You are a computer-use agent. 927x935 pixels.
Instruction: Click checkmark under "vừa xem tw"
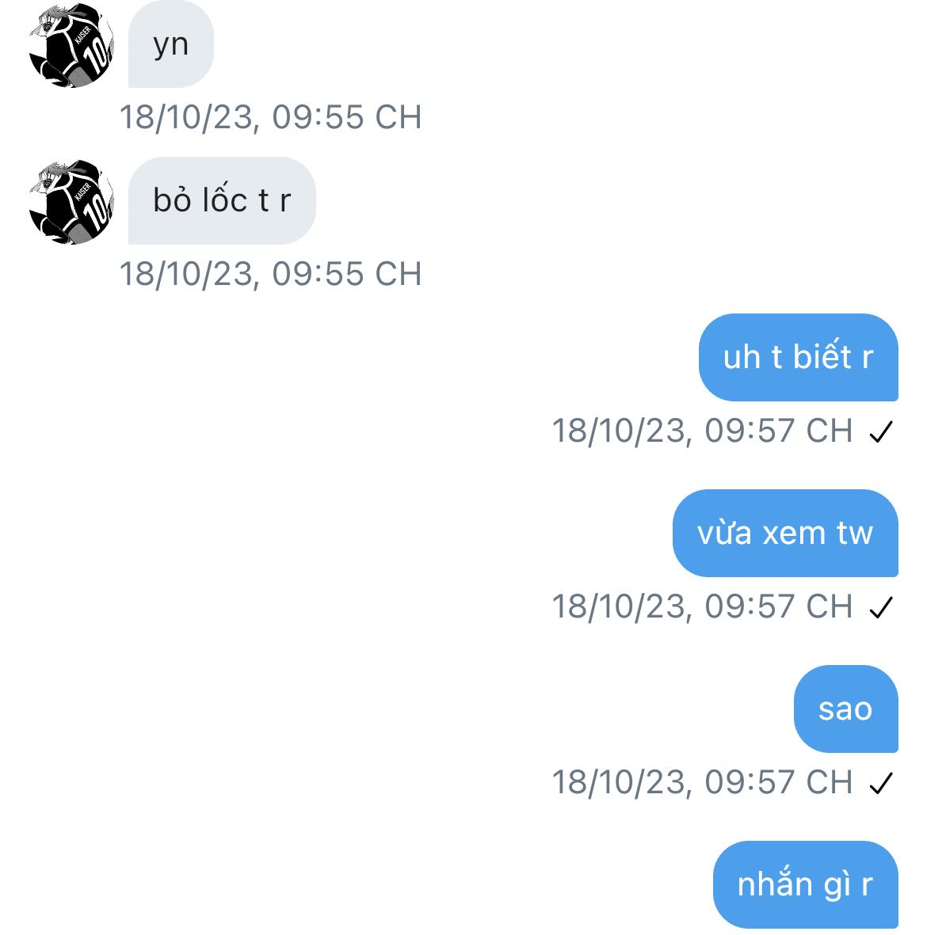point(881,607)
